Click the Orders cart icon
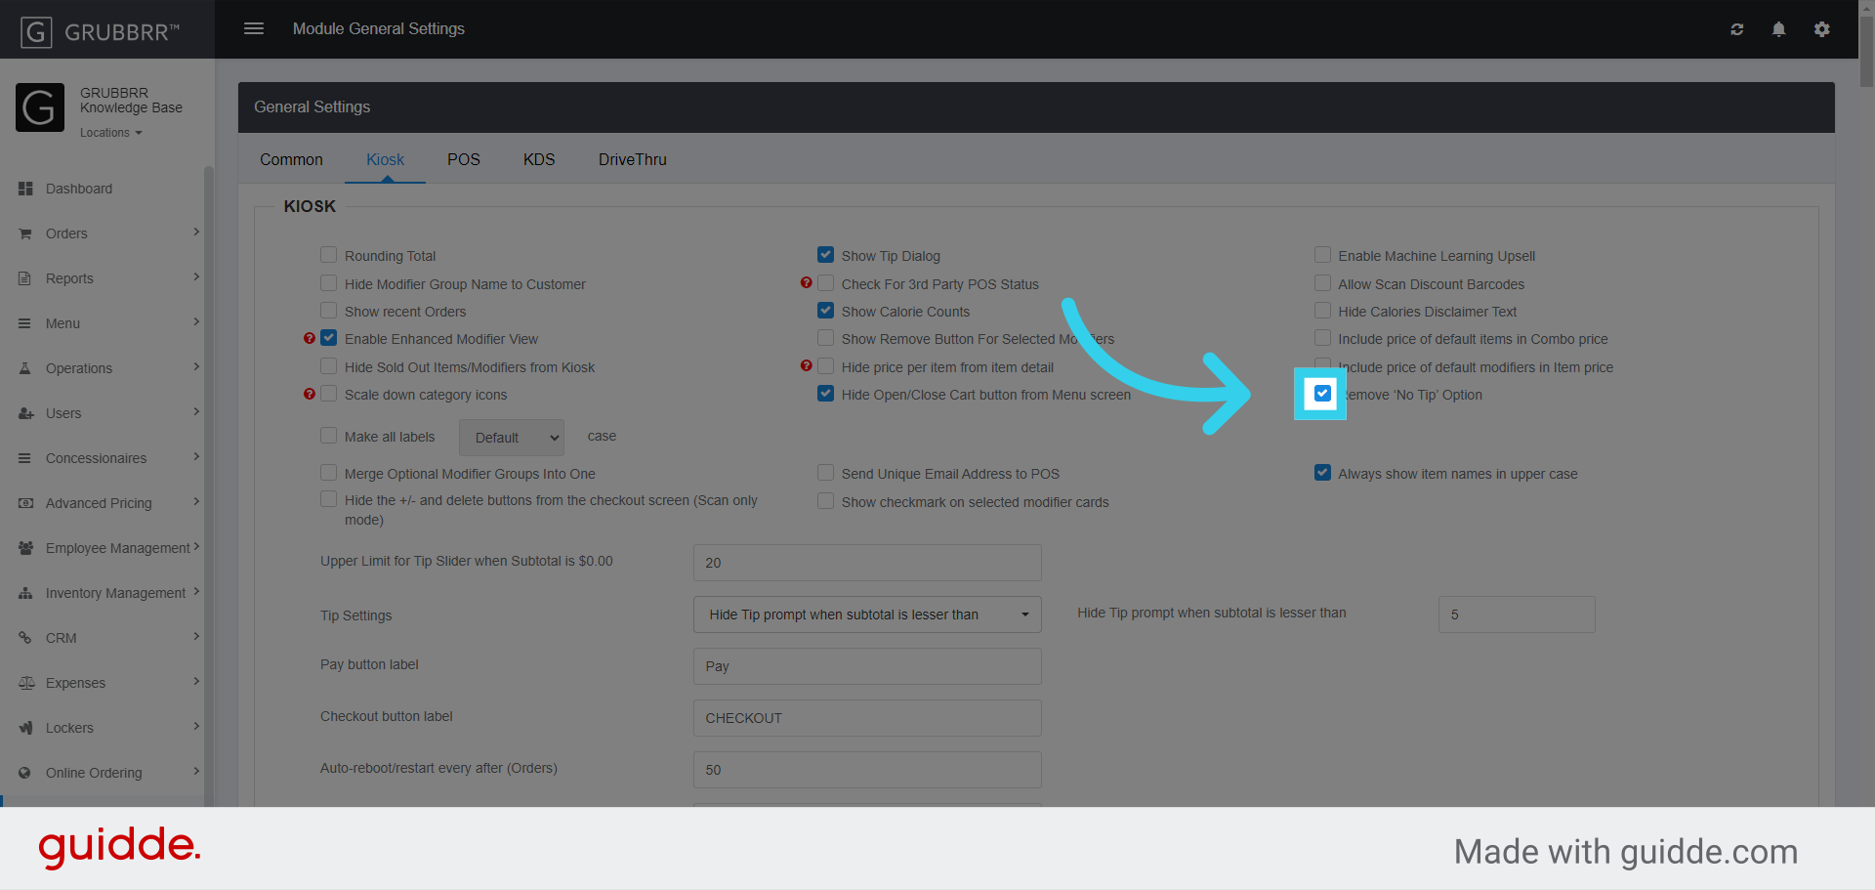Viewport: 1875px width, 890px height. (25, 233)
